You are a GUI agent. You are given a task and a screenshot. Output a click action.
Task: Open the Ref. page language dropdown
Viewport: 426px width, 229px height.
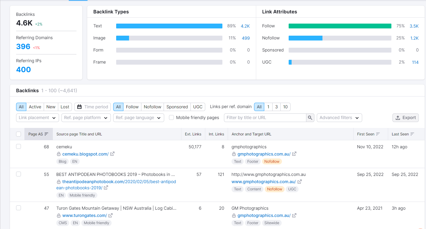139,118
